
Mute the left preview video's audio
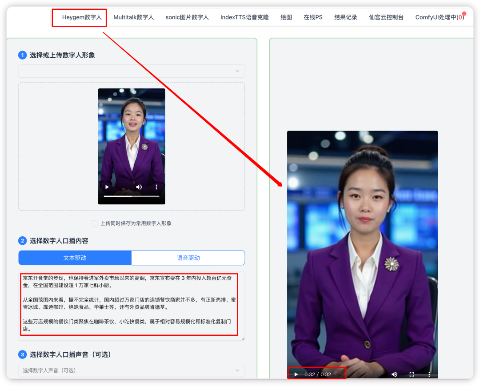(139, 187)
